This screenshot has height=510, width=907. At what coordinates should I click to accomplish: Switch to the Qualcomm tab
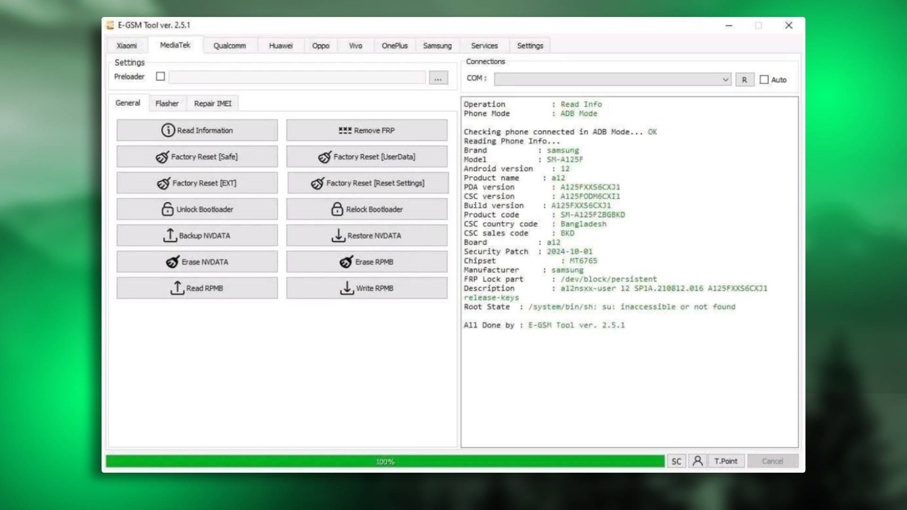[230, 45]
